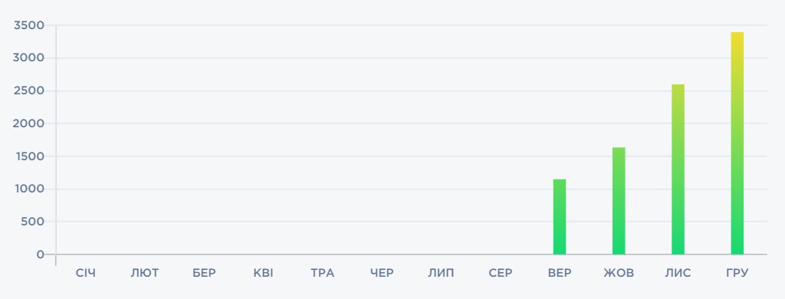Click the ЖОВ October bar
This screenshot has width=785, height=299.
tap(619, 201)
